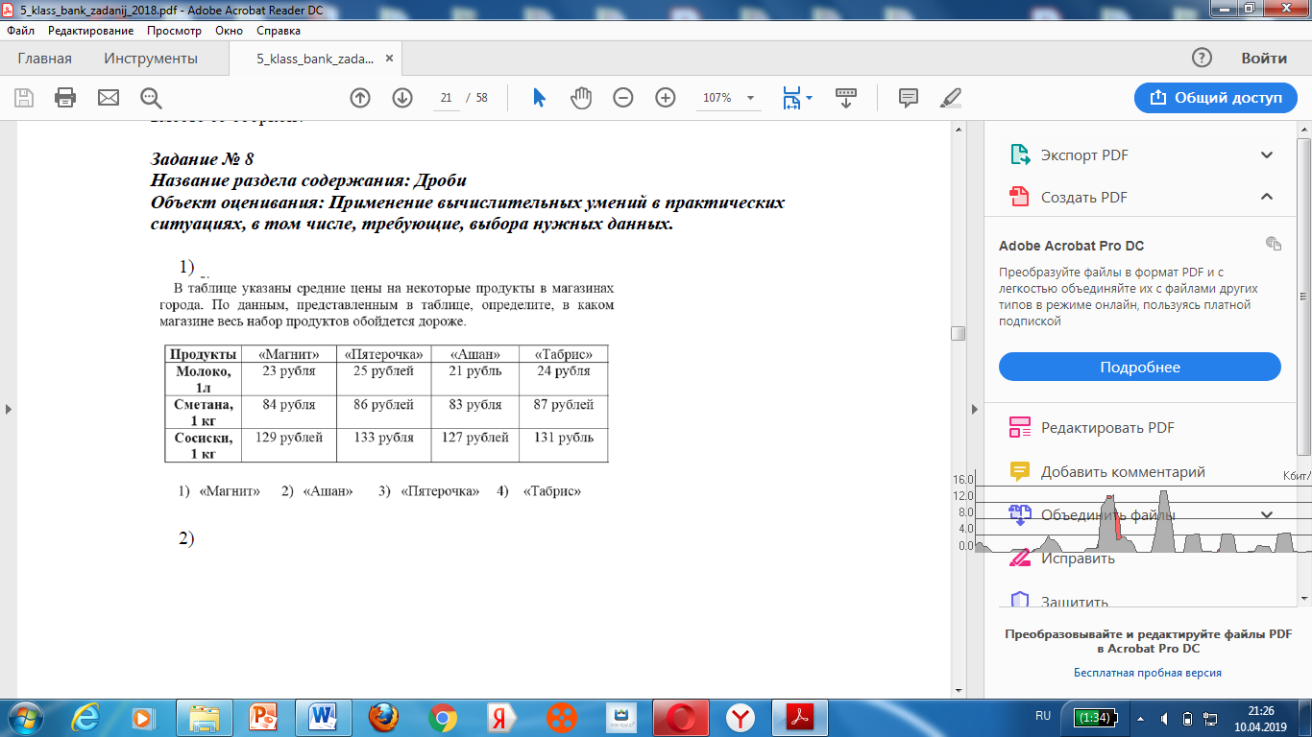Viewport: 1312px width, 737px height.
Task: Open the Combine files tool
Action: pyautogui.click(x=1092, y=515)
